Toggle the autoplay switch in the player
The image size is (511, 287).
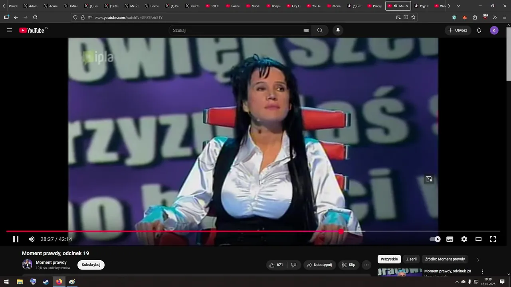[x=435, y=239]
